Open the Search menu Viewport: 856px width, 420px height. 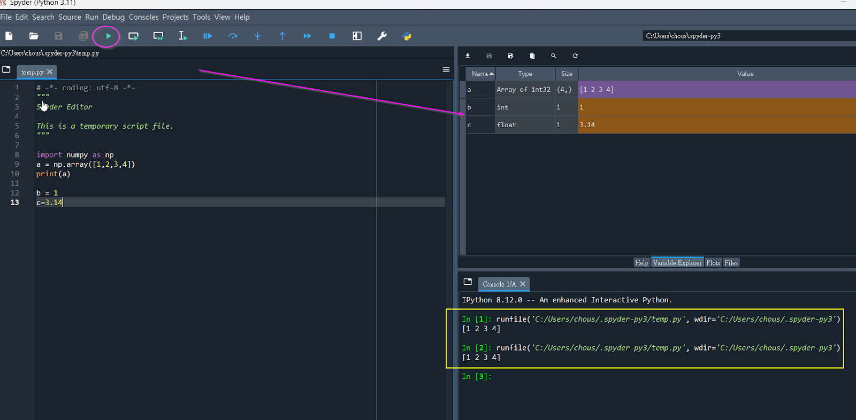pyautogui.click(x=43, y=17)
